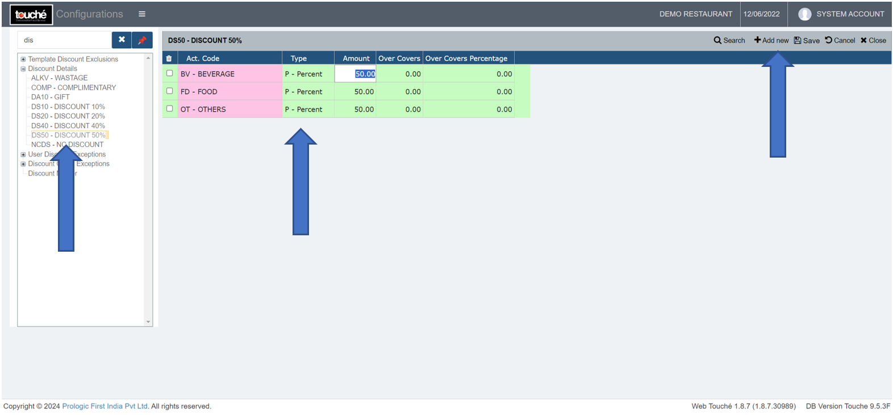Collapse the Discount Details tree node
The width and height of the screenshot is (893, 415).
[x=23, y=69]
